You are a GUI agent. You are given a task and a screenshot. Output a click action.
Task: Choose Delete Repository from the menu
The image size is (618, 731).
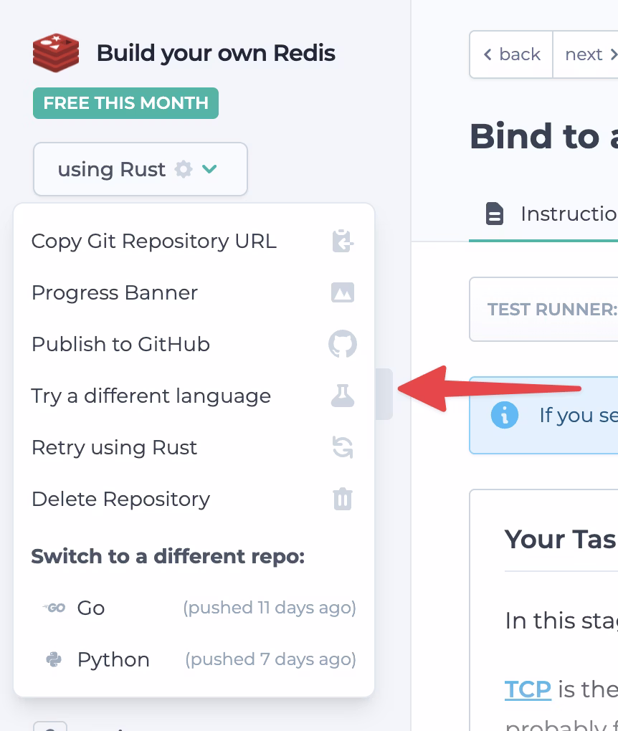click(121, 499)
